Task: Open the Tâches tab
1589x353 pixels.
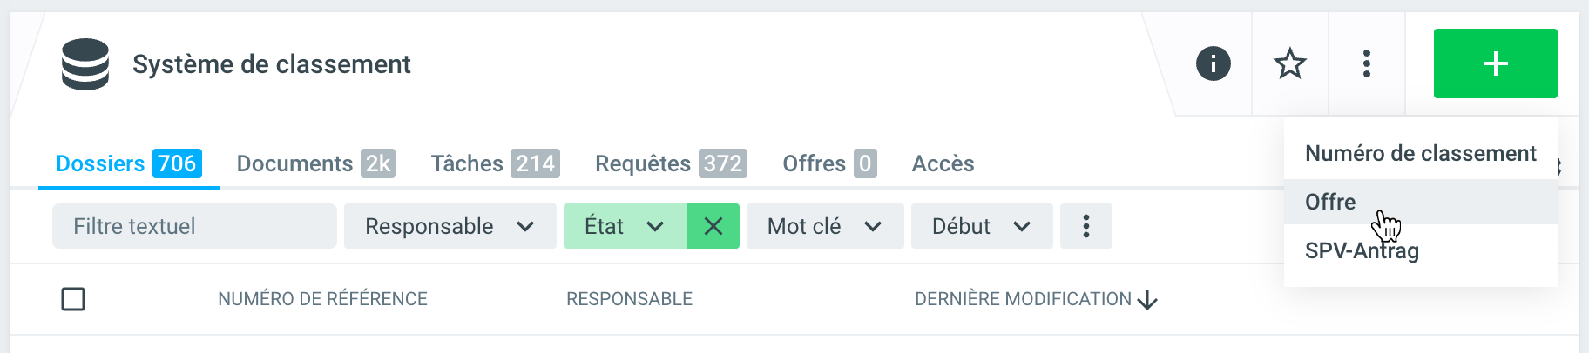Action: pyautogui.click(x=495, y=163)
